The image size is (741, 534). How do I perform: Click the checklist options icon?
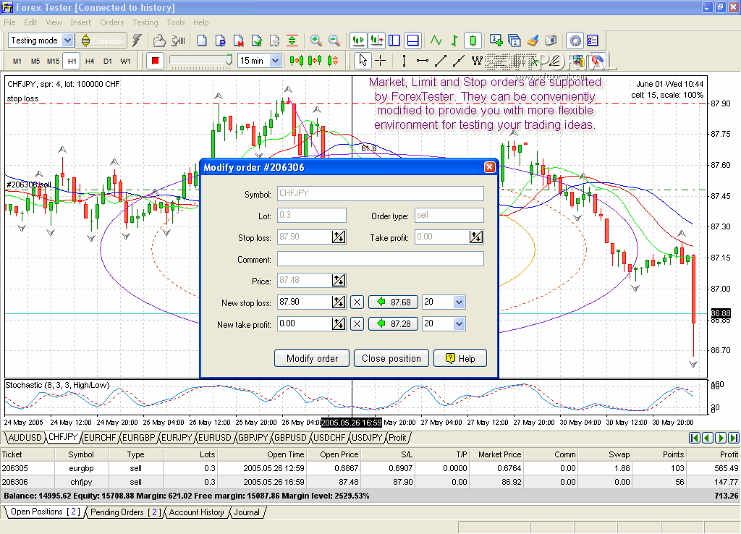(x=593, y=41)
